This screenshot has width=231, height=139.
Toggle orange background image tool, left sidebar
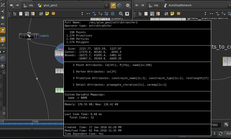click(x=3, y=30)
